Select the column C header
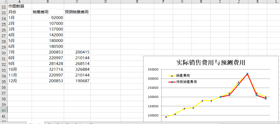The image size is (280, 124). [x=77, y=2]
